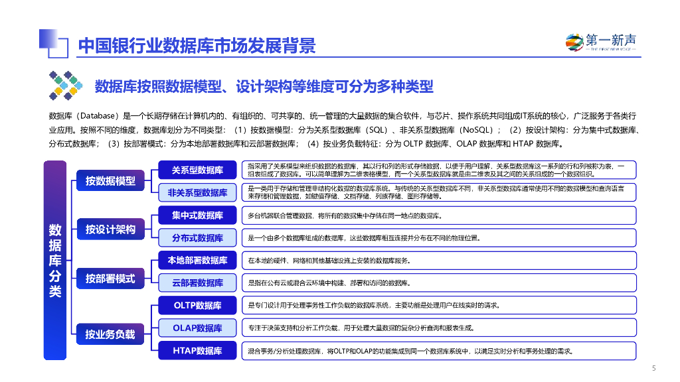The height and width of the screenshot is (382, 680).
Task: Select the HTAP数据库 label
Action: pyautogui.click(x=197, y=350)
